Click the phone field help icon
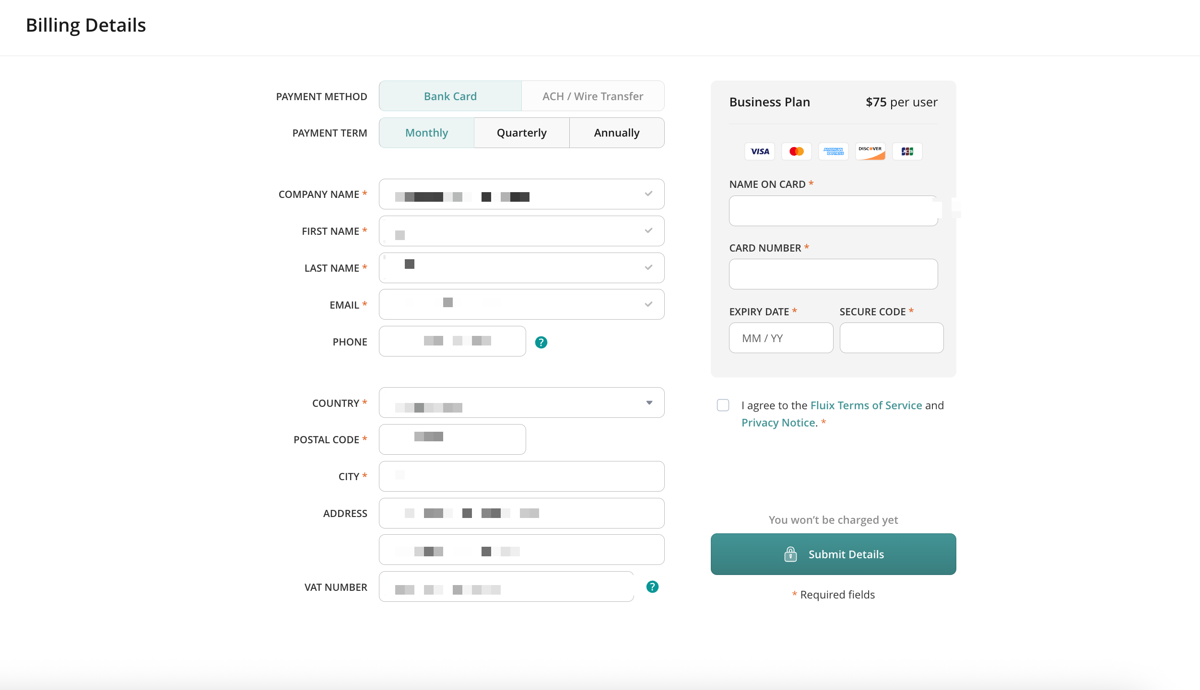Viewport: 1200px width, 690px height. click(541, 342)
